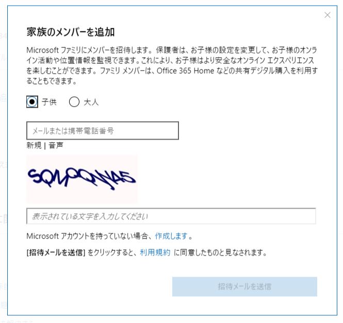Viewport: 343px width, 323px height.
Task: Click the bold [招待メールを送信] text
Action: 56,253
